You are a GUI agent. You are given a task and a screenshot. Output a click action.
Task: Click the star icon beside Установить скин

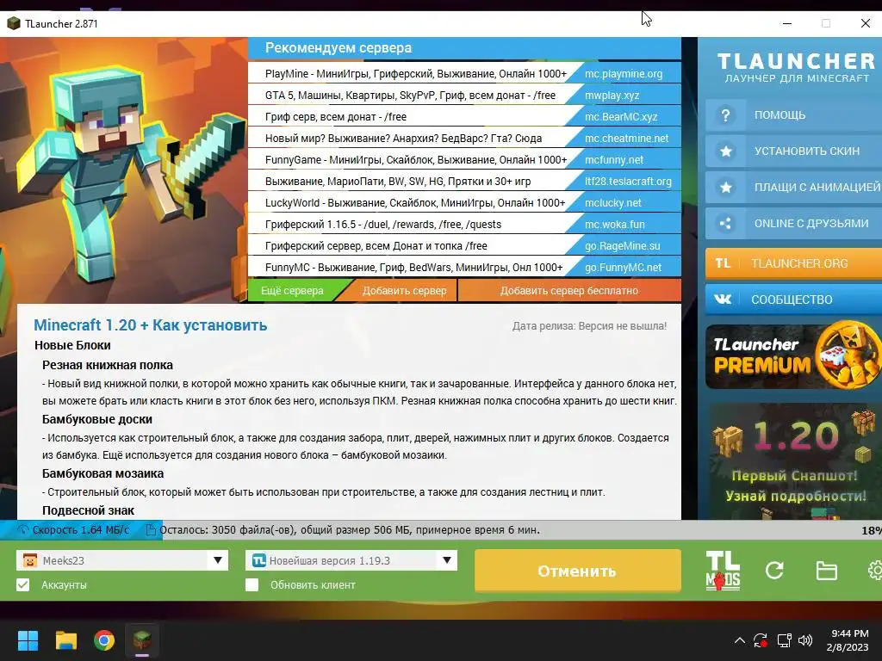coord(725,151)
